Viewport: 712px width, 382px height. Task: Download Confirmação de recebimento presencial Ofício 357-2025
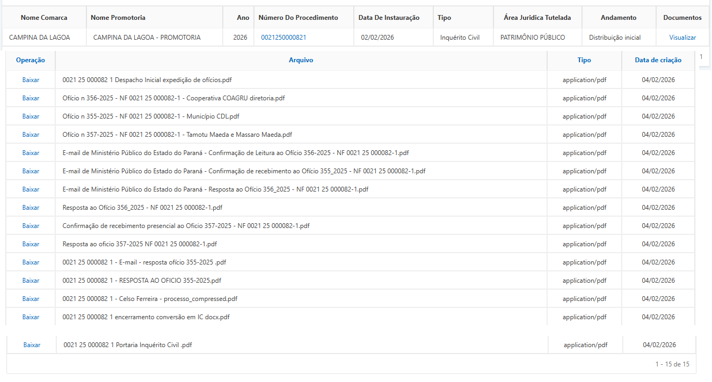pos(31,226)
